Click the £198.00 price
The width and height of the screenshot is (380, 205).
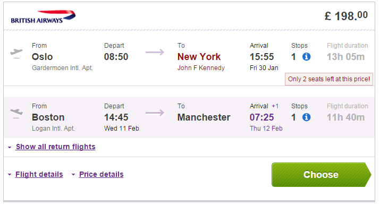346,16
